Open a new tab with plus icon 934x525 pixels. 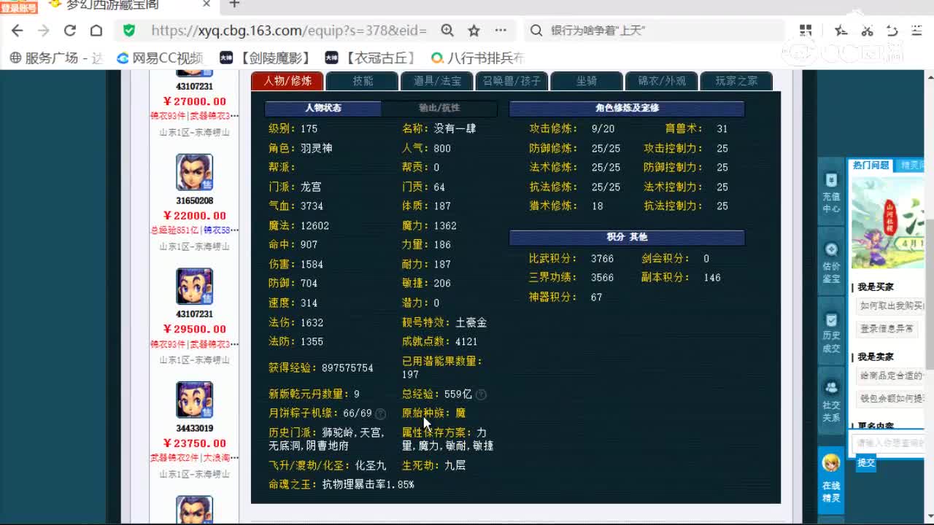(234, 4)
